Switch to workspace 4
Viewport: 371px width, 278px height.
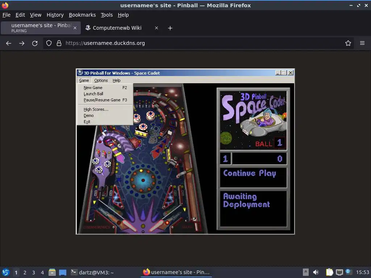pos(42,273)
